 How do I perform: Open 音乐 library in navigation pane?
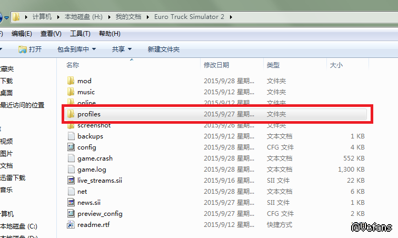6,190
